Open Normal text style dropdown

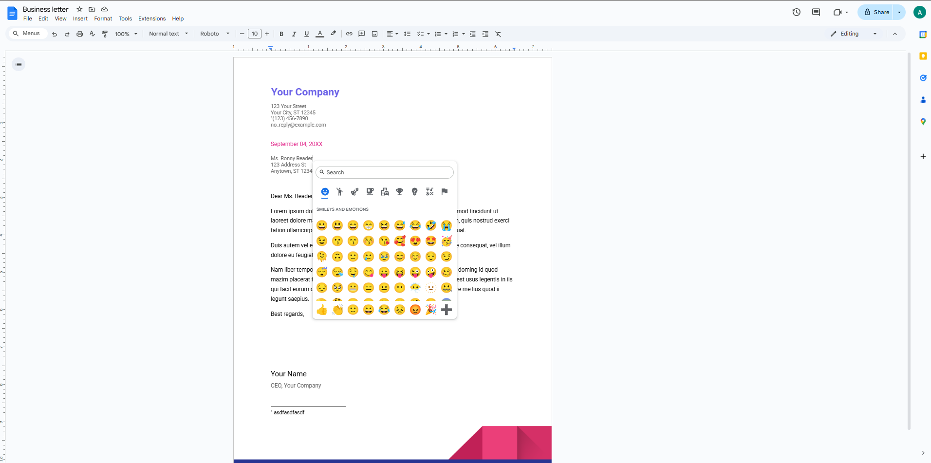tap(168, 34)
